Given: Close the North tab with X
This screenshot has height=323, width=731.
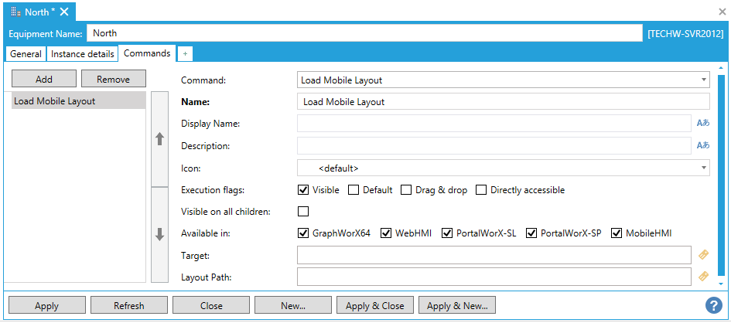Looking at the screenshot, I should point(65,12).
